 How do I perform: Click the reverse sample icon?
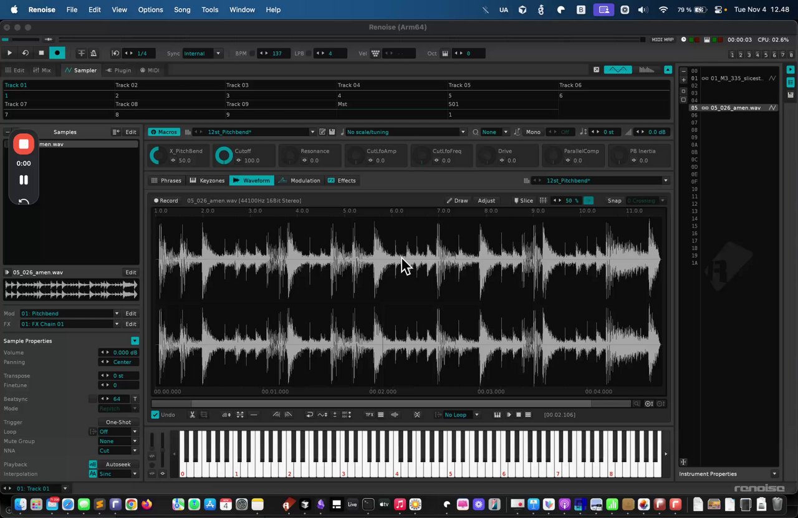click(x=309, y=415)
